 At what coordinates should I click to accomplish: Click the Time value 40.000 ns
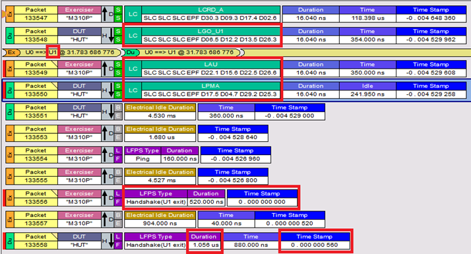[x=226, y=224]
